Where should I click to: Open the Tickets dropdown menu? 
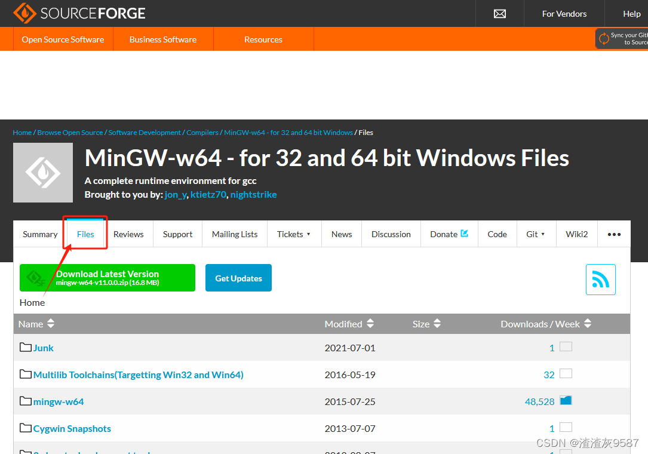294,234
